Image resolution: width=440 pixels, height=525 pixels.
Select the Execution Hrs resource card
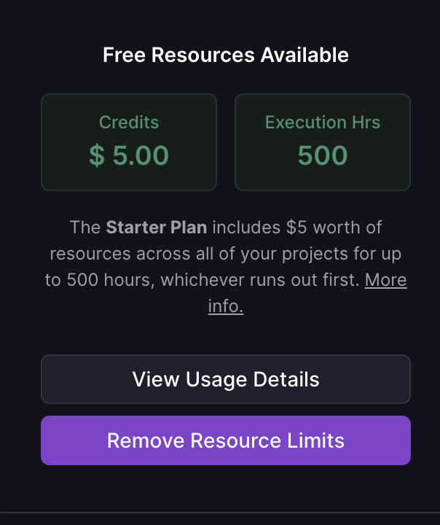coord(323,142)
